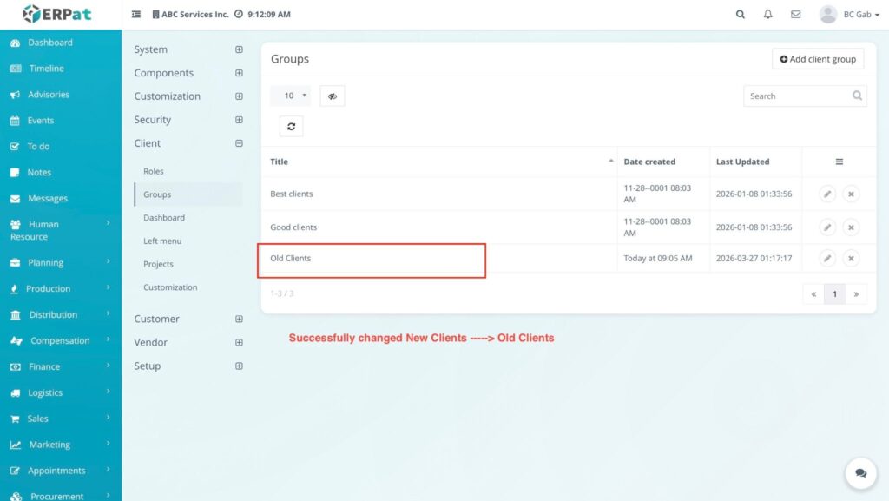The height and width of the screenshot is (501, 889).
Task: Toggle column visibility eye-slash button
Action: point(332,96)
